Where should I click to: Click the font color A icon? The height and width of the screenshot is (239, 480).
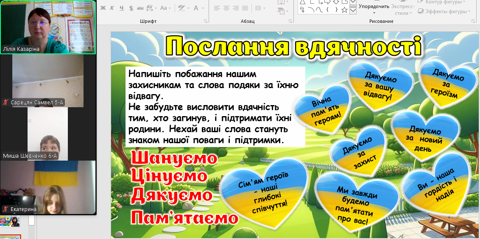click(x=196, y=8)
